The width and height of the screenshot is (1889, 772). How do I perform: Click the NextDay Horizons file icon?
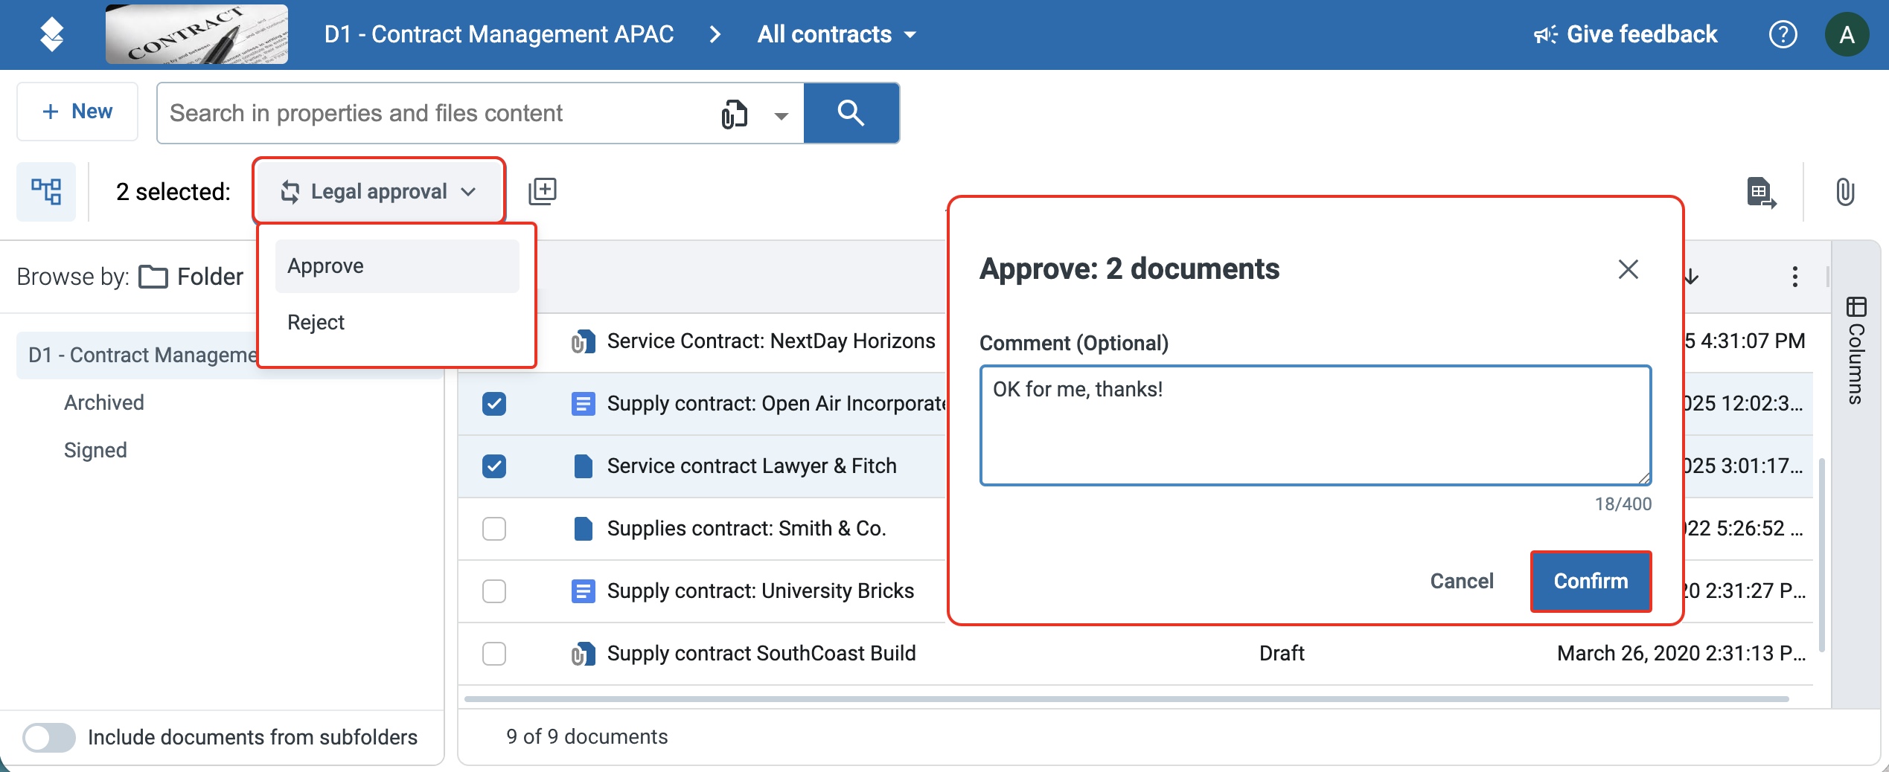click(x=583, y=341)
